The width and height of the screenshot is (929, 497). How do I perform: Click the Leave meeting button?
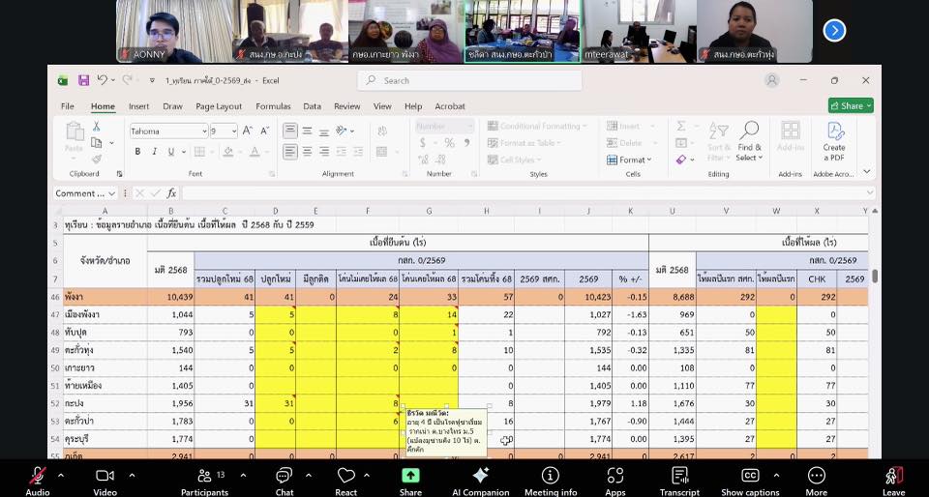893,476
